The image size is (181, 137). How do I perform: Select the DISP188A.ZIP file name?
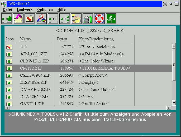tap(34, 82)
